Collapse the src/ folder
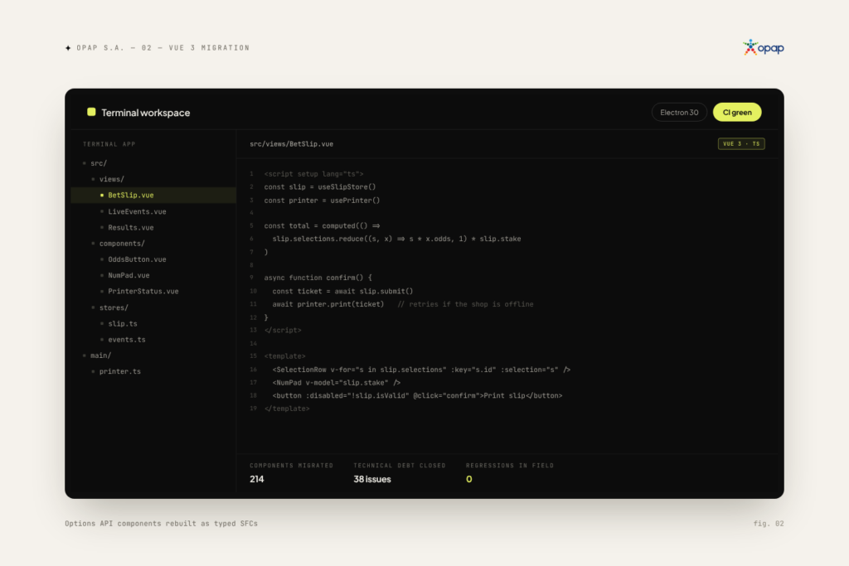The height and width of the screenshot is (566, 849). click(98, 163)
